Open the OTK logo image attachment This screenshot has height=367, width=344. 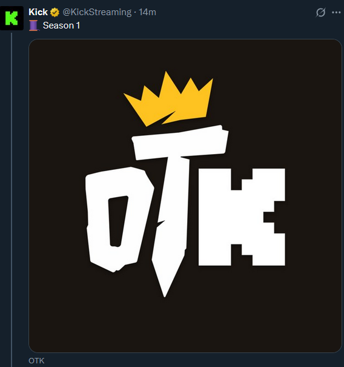click(x=185, y=196)
